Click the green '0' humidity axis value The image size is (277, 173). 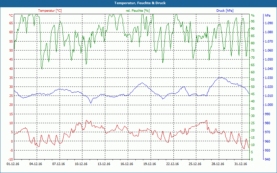point(252,159)
